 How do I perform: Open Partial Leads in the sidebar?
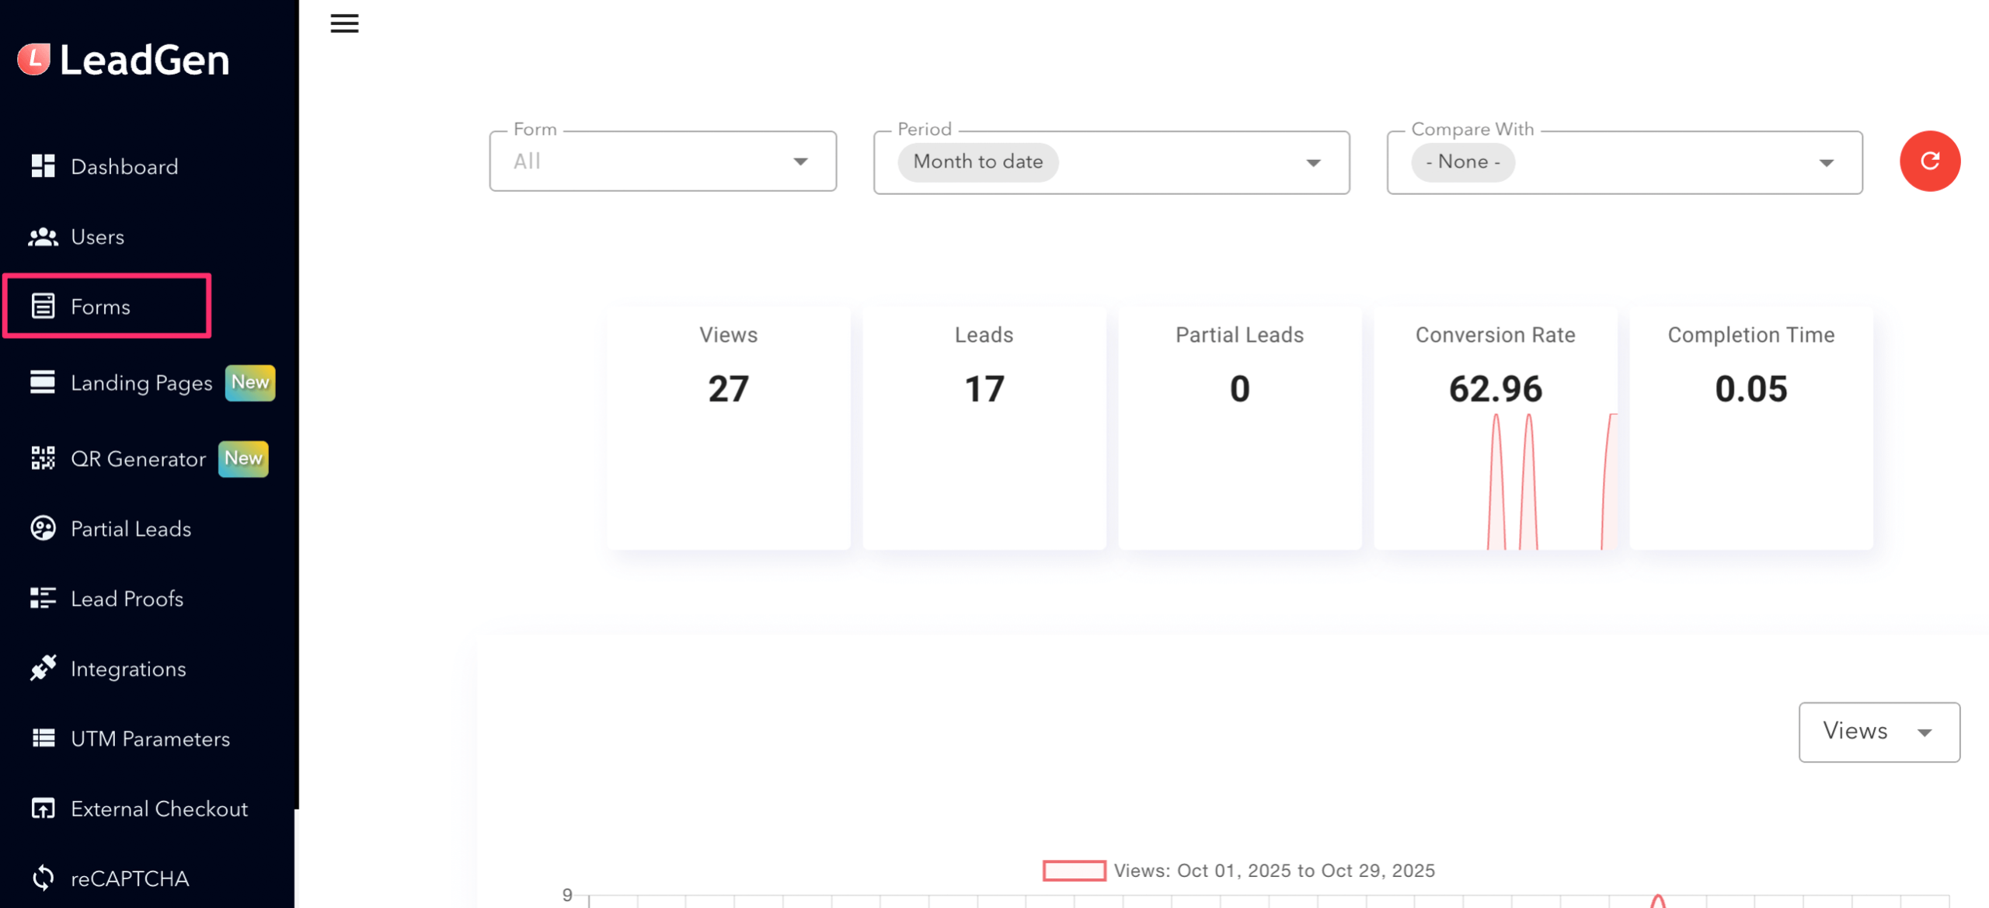[131, 529]
